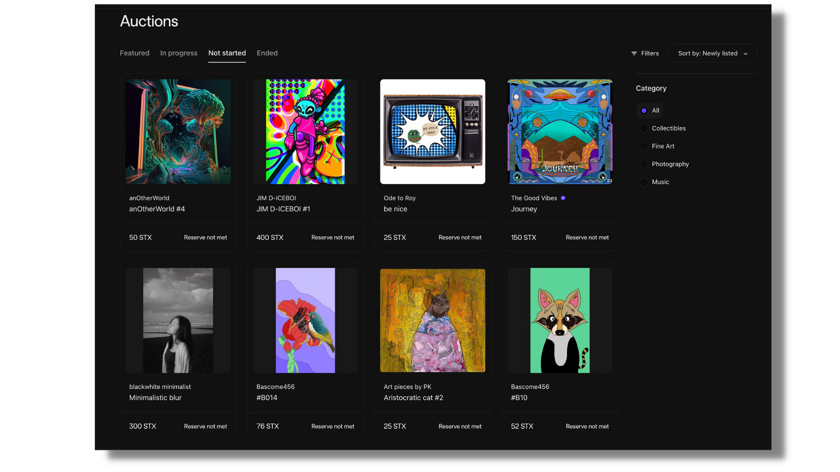
Task: Click the 300 STX price
Action: click(x=143, y=426)
